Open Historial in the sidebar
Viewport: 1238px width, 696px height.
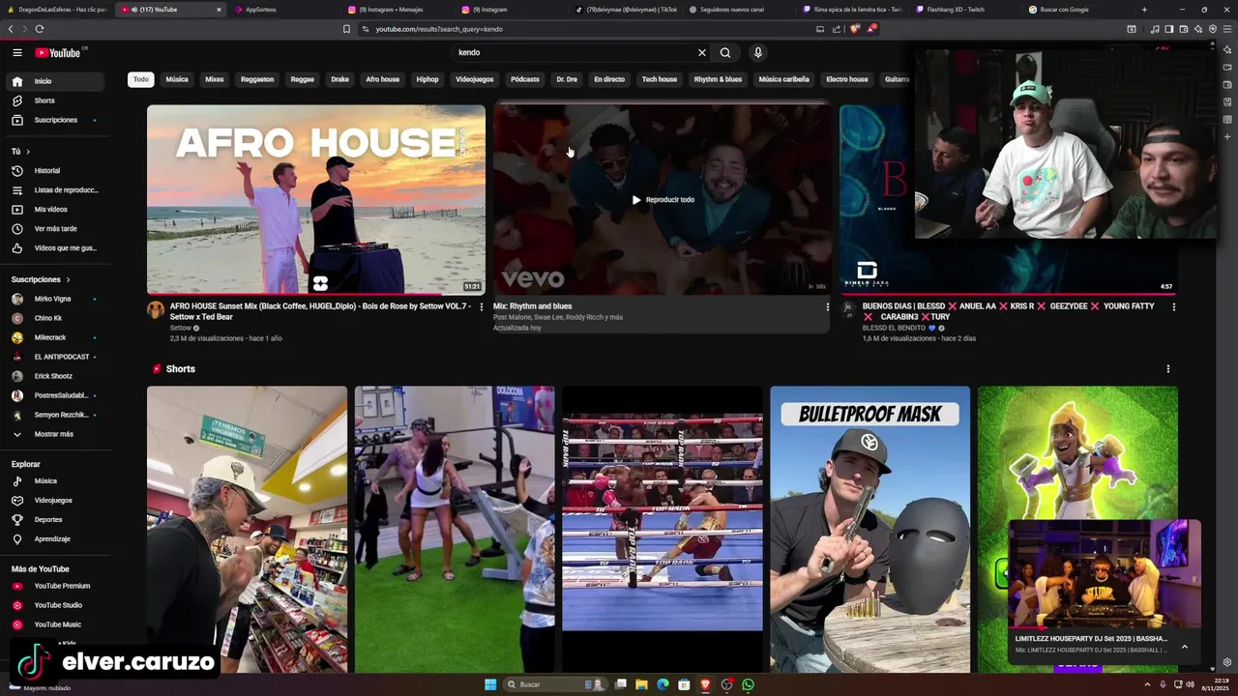[x=55, y=170]
